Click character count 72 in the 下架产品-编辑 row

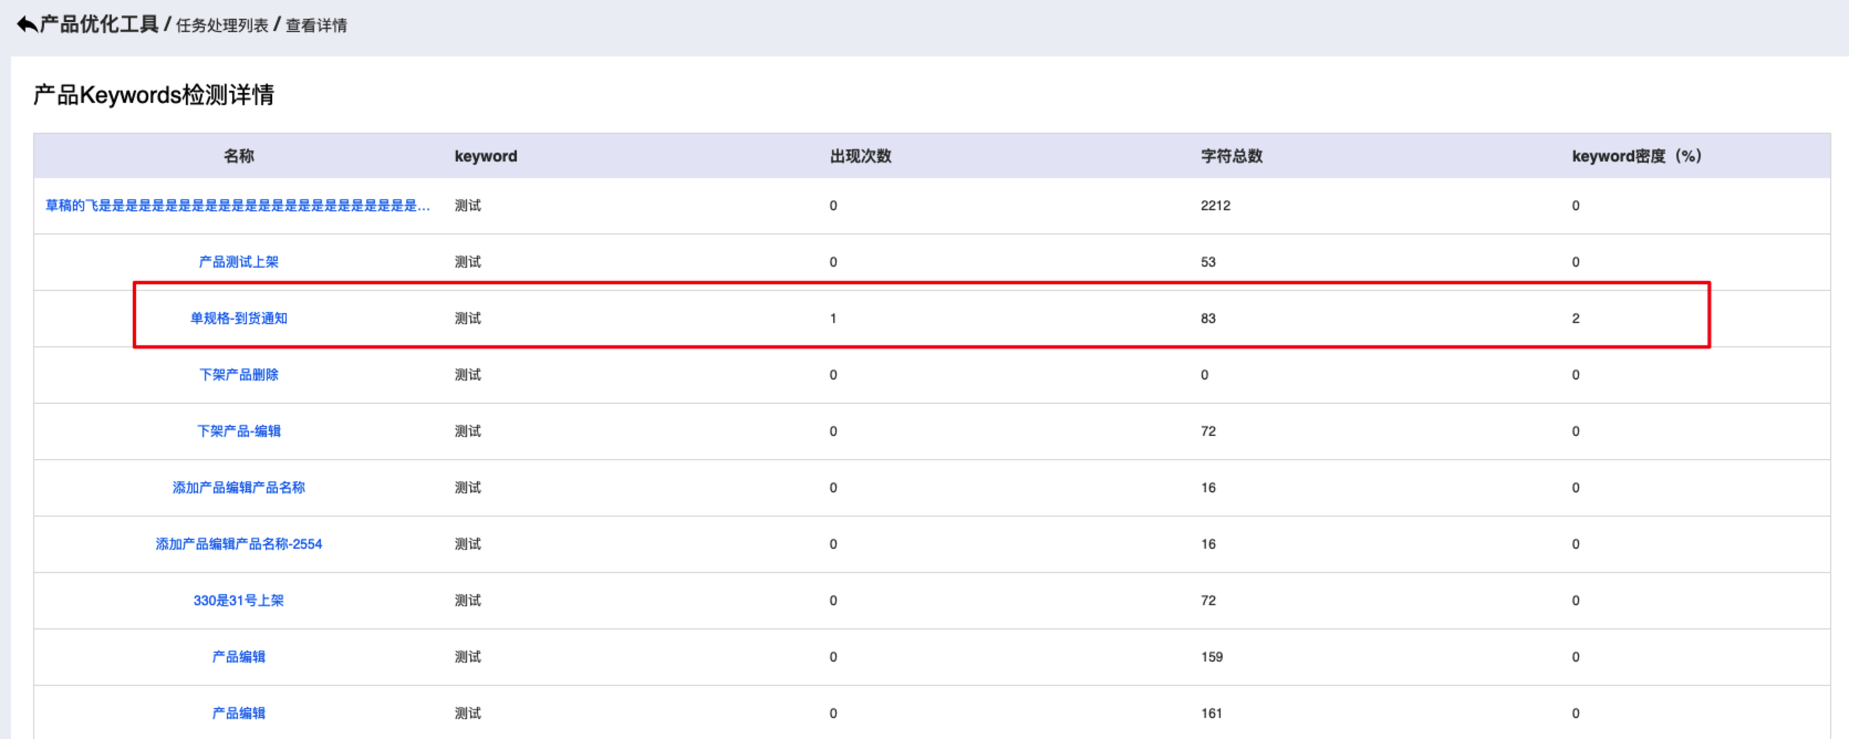pyautogui.click(x=1209, y=431)
